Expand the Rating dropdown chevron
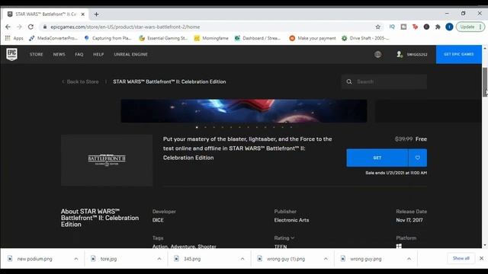 point(293,238)
